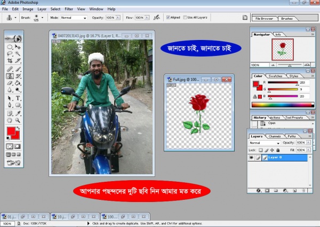
Task: Select the Dodge tool
Action: coord(18,90)
